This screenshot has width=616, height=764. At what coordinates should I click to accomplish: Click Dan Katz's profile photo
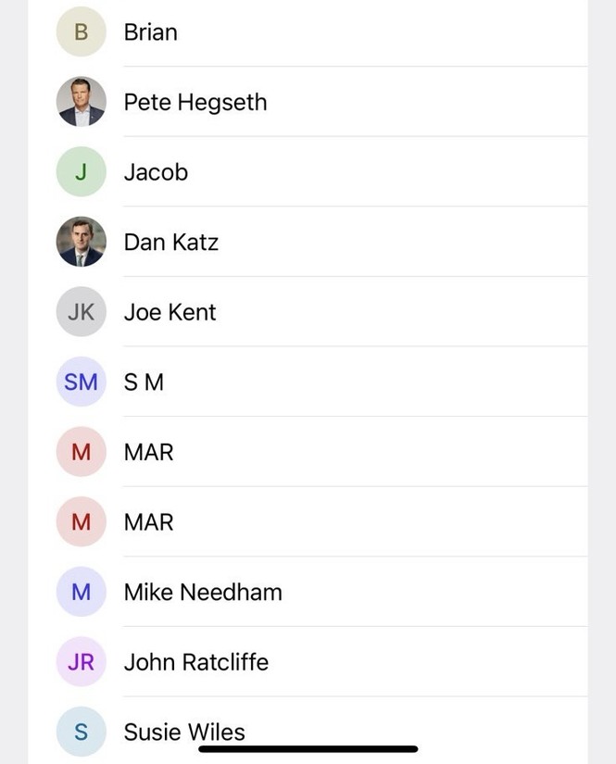click(81, 243)
